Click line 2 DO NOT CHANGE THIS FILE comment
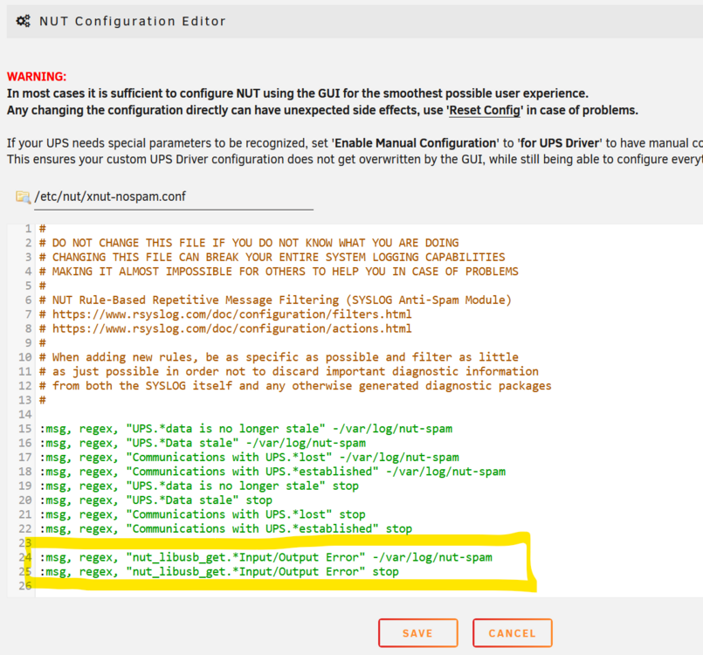 (249, 243)
